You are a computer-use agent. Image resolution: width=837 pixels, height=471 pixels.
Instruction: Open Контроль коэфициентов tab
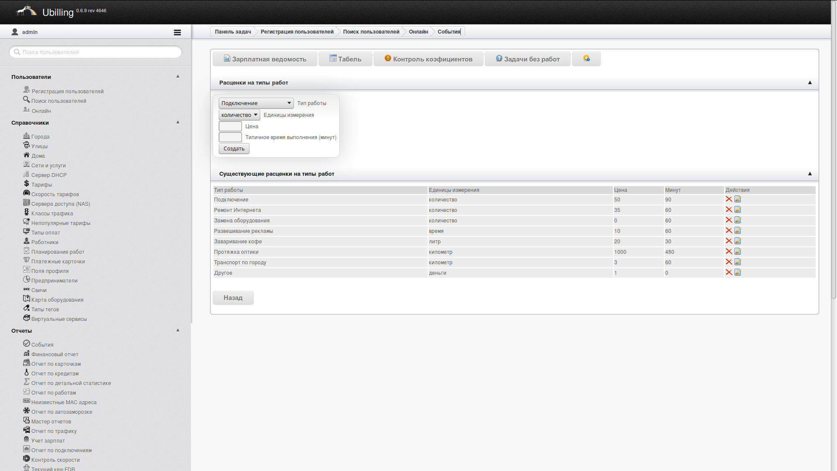(x=428, y=59)
